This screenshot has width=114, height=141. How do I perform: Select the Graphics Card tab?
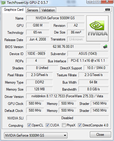14,10
